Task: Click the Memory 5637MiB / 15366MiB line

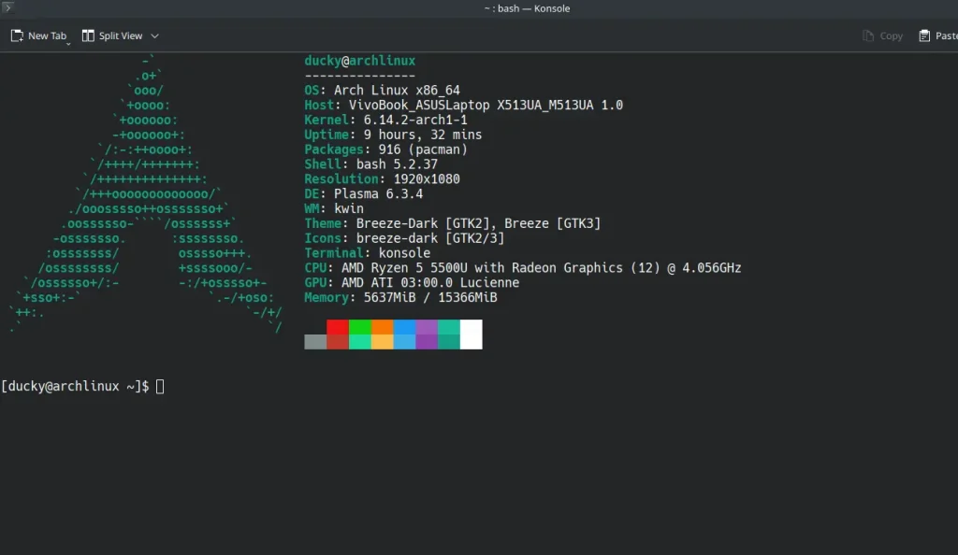Action: click(x=400, y=298)
